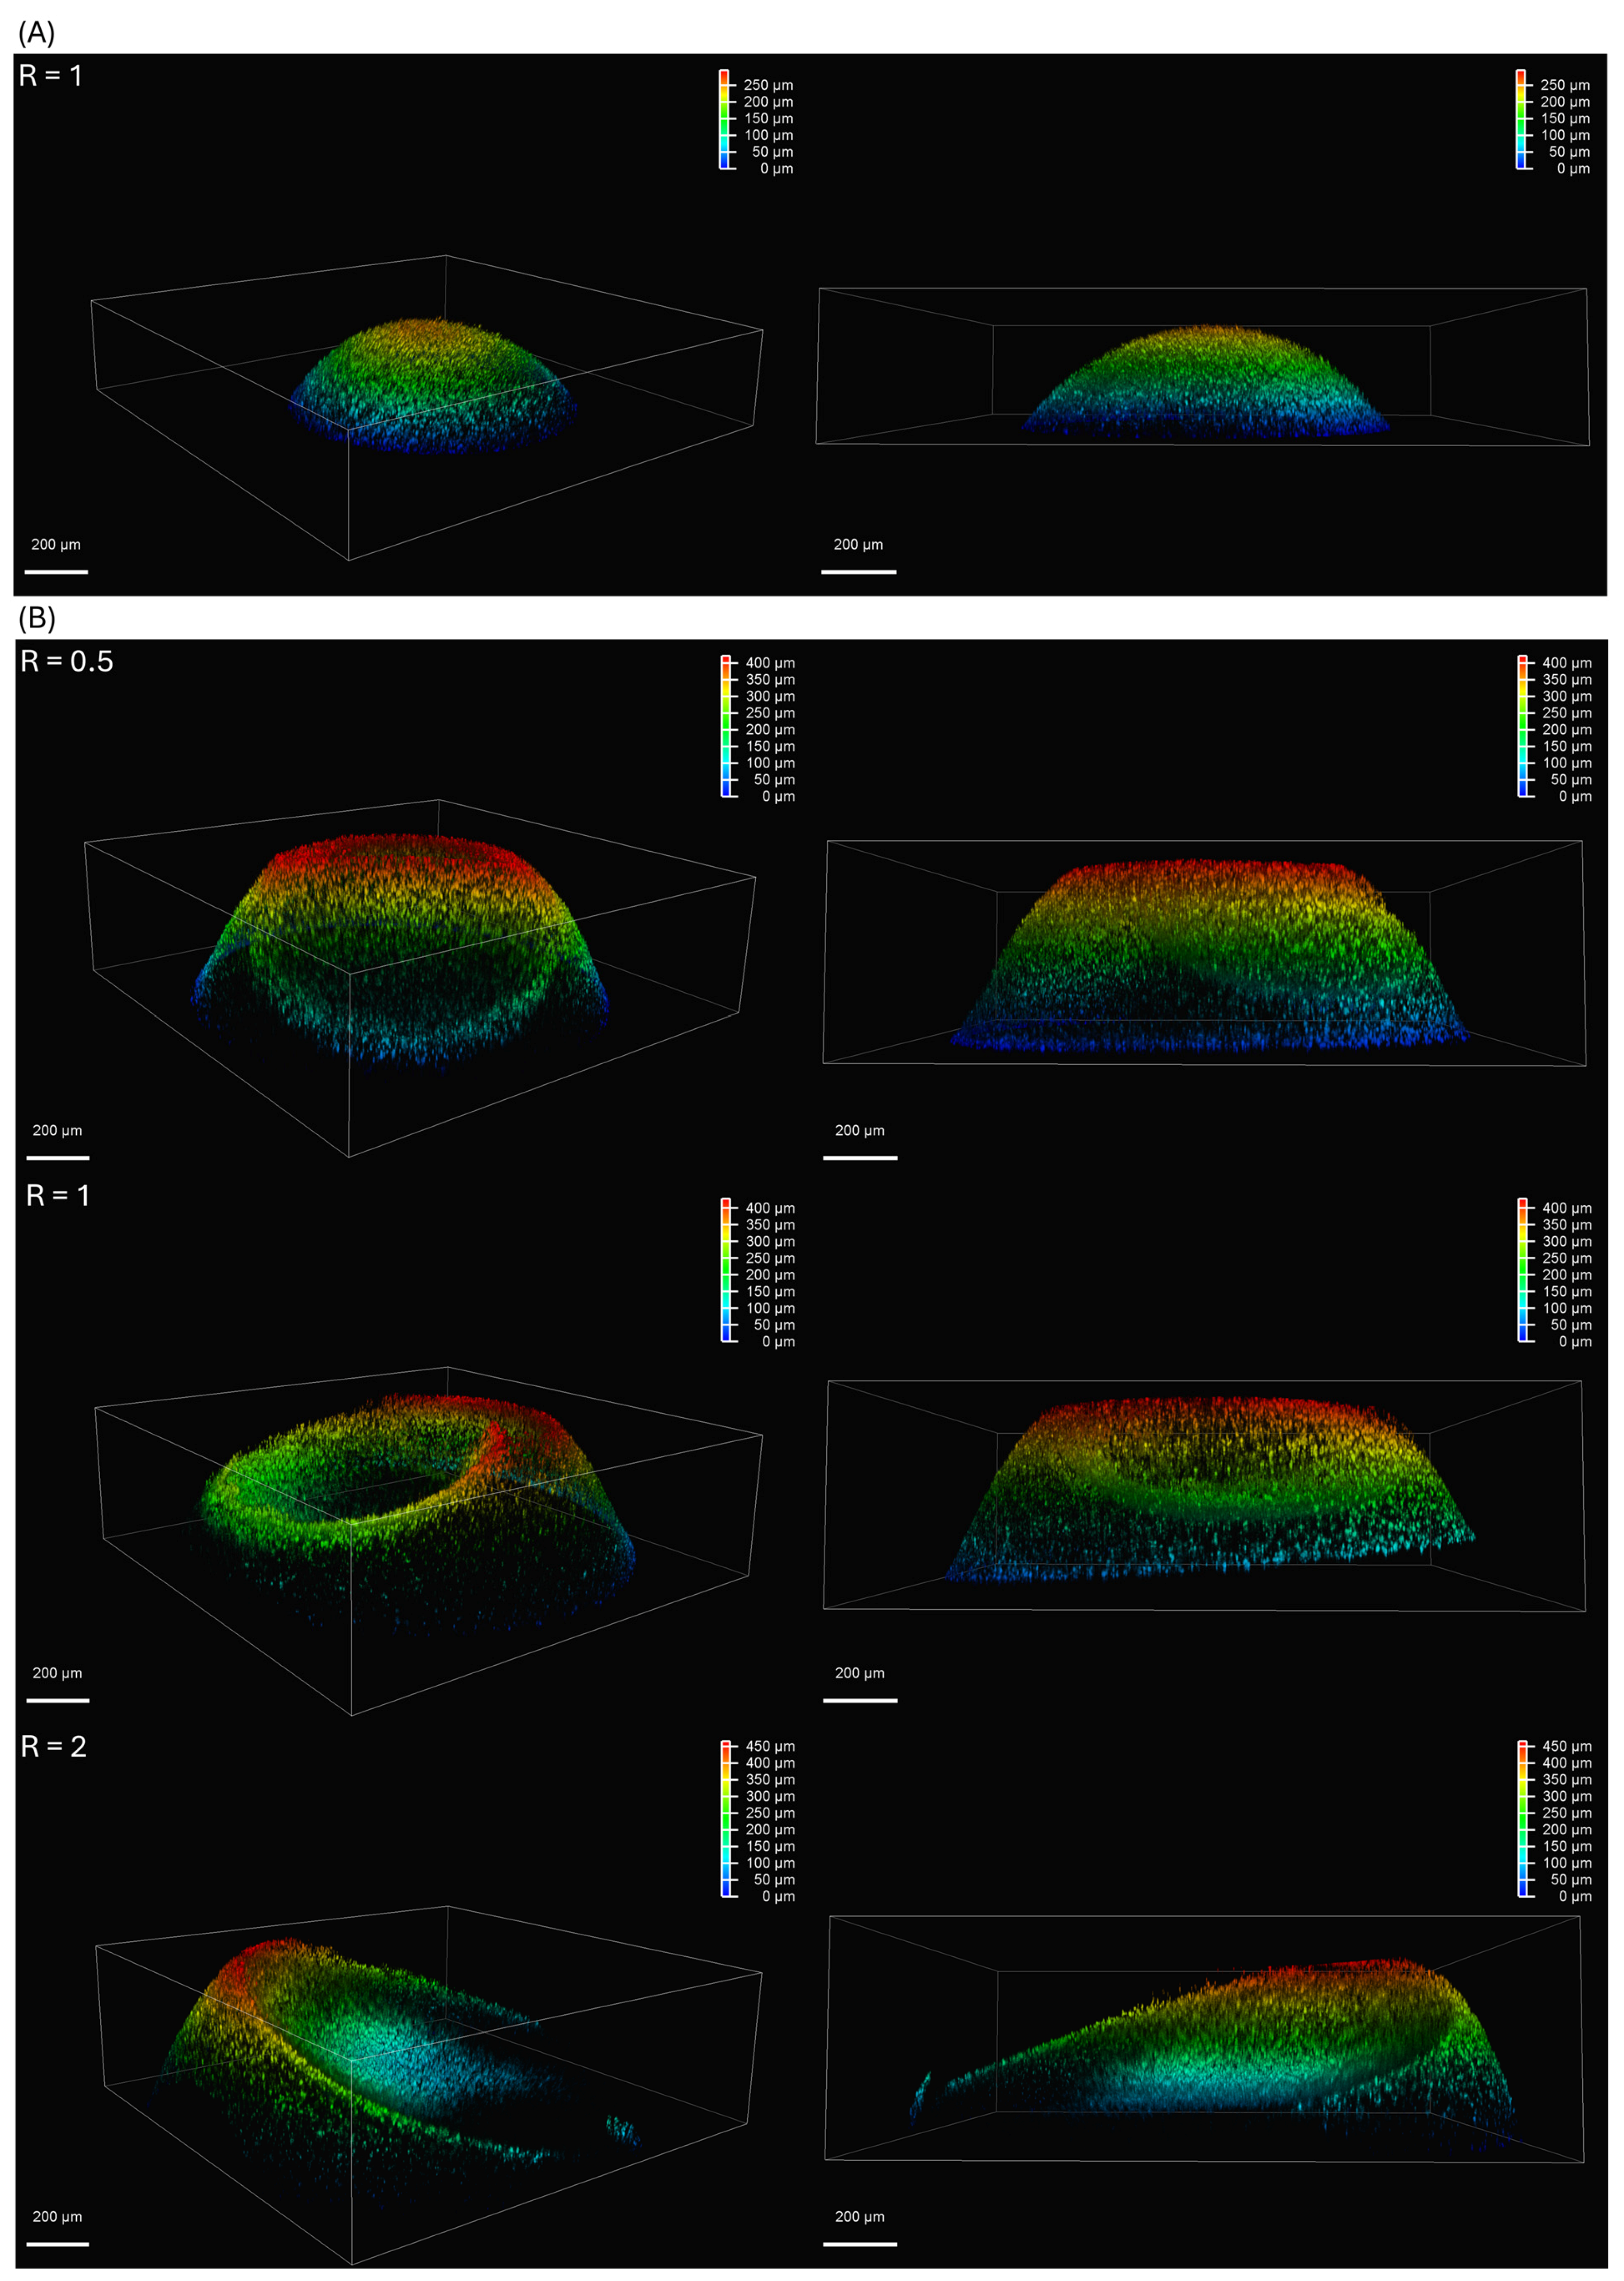Click the R = 1 label in panel A
Viewport: 1624px width, 2281px height.
point(51,76)
